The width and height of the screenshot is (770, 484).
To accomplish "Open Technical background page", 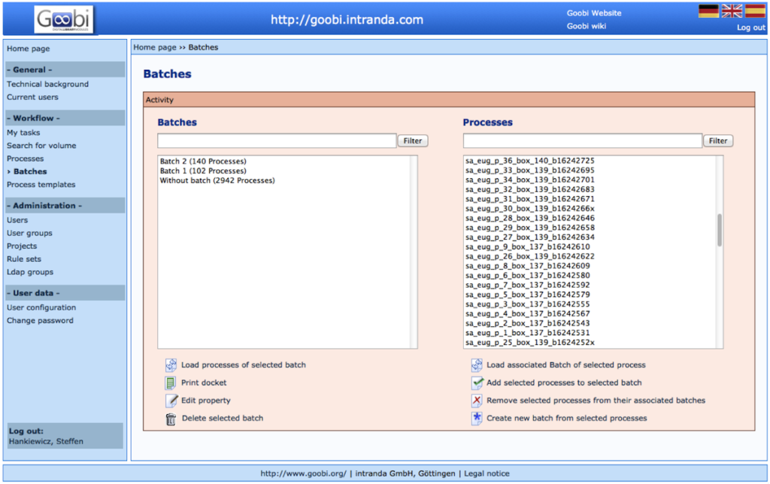I will coord(47,84).
